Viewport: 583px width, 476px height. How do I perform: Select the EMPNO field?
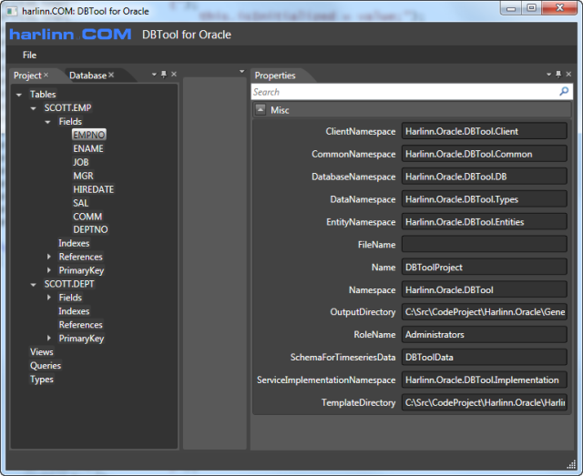[x=89, y=135]
